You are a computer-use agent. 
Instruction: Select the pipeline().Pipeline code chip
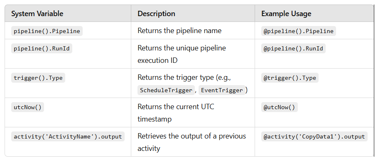coord(47,31)
